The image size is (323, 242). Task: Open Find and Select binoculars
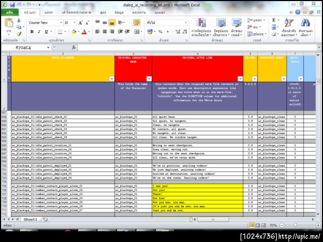point(305,27)
